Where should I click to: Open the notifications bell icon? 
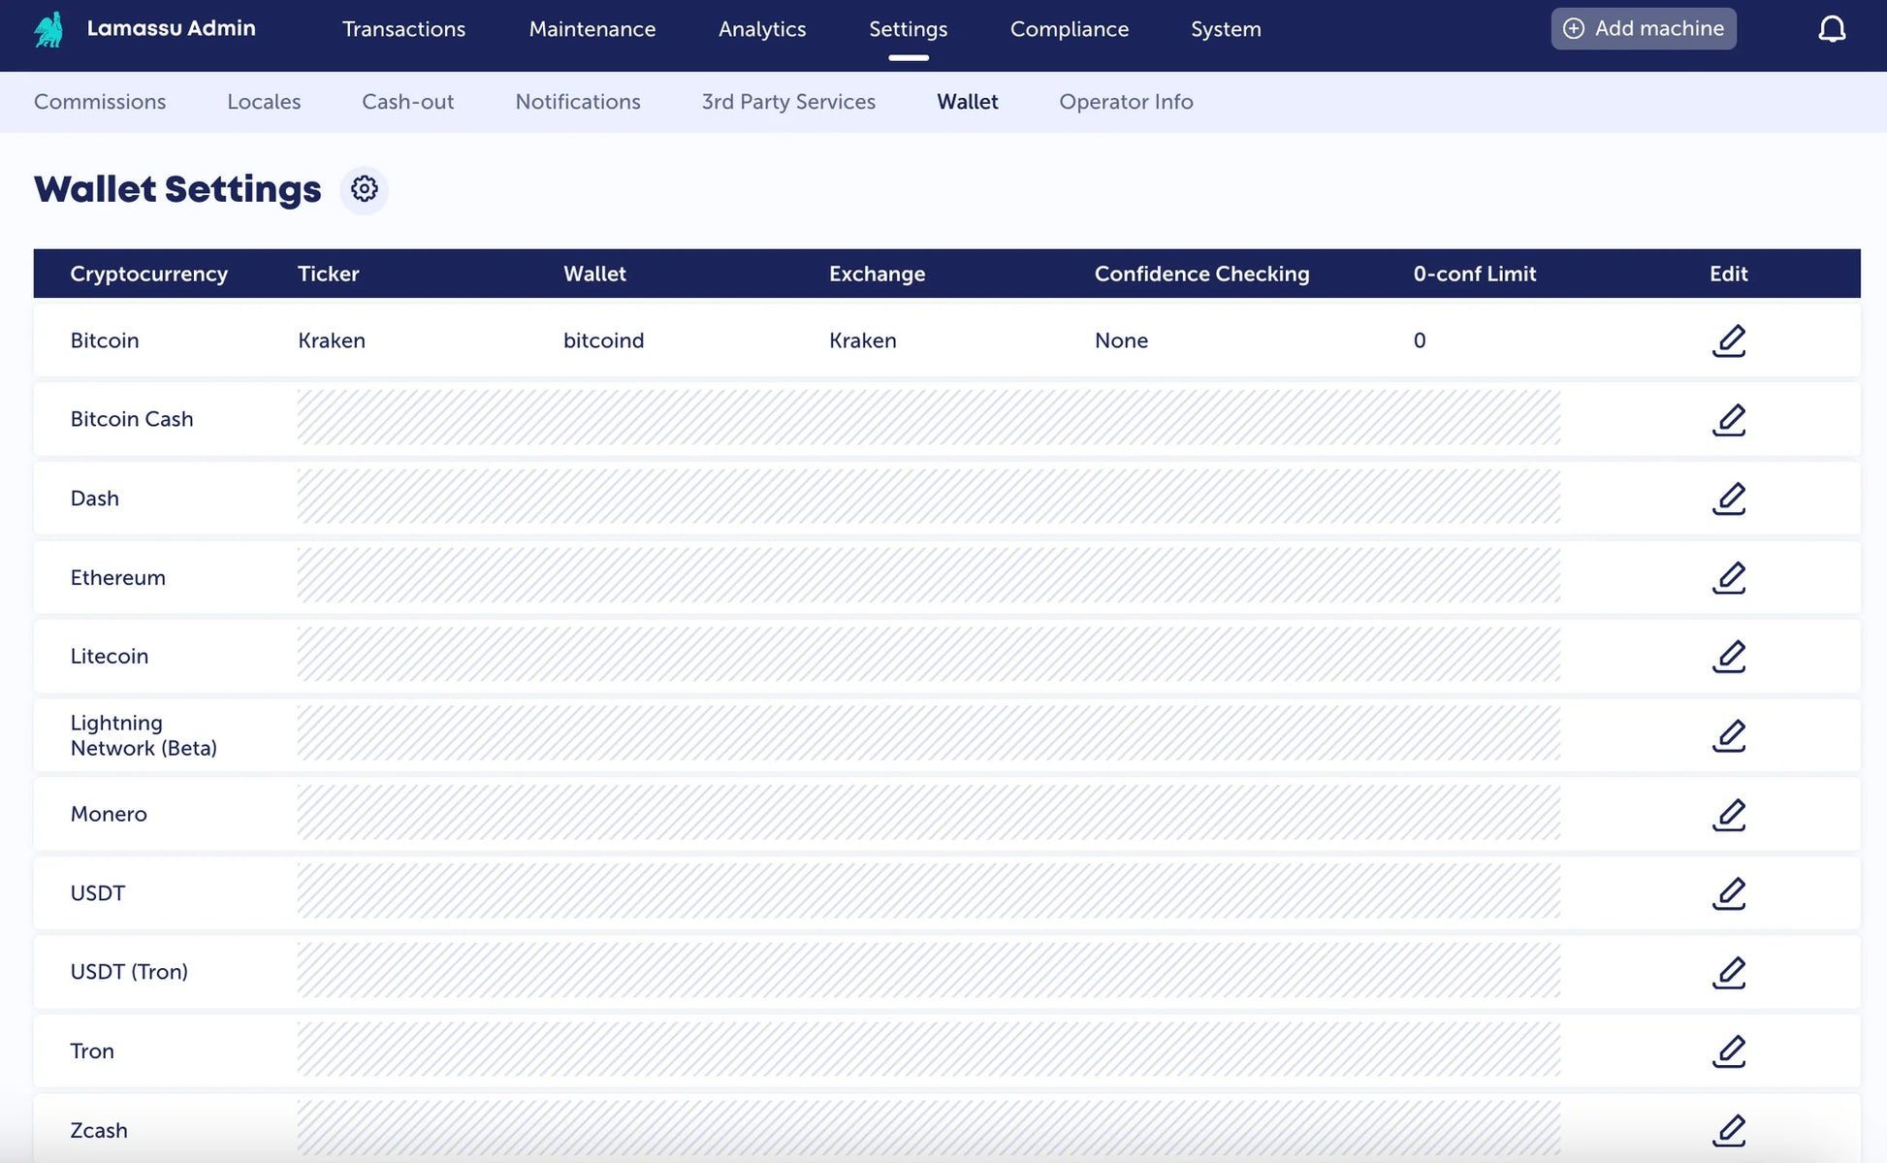(x=1831, y=29)
